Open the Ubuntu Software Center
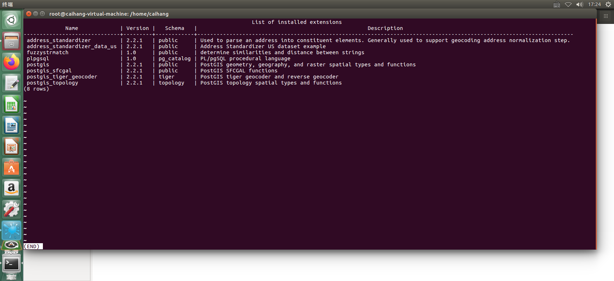614x281 pixels. tap(11, 167)
